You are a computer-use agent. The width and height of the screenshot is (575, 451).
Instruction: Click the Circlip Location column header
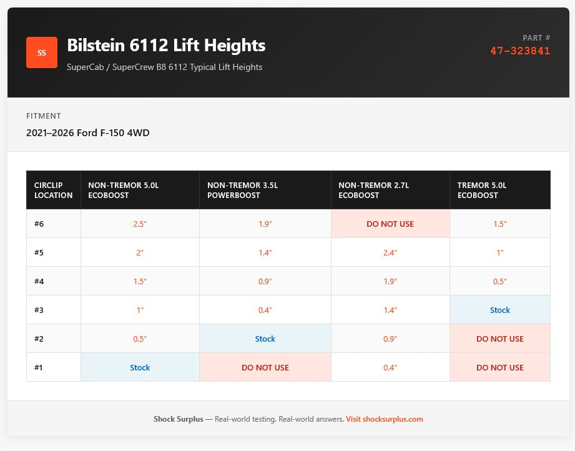(54, 190)
